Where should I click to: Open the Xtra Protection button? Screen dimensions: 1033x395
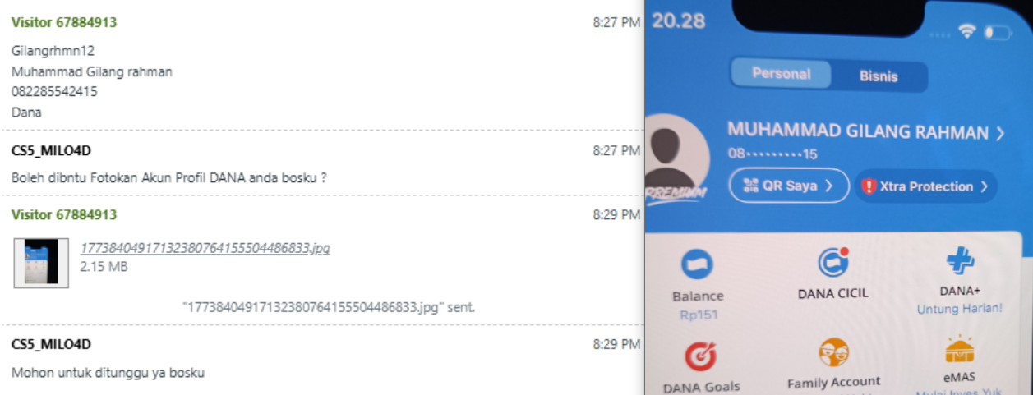tap(926, 186)
